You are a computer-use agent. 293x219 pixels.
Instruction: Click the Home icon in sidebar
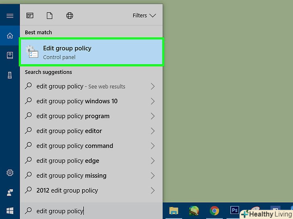[10, 36]
